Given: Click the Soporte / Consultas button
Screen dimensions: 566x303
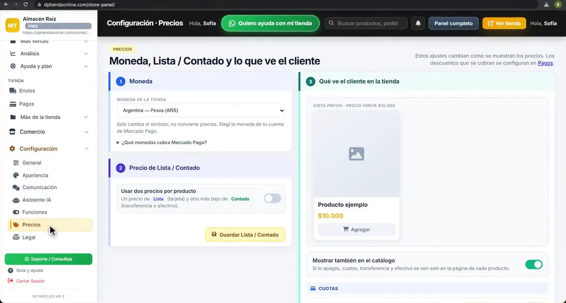Looking at the screenshot, I should [49, 259].
